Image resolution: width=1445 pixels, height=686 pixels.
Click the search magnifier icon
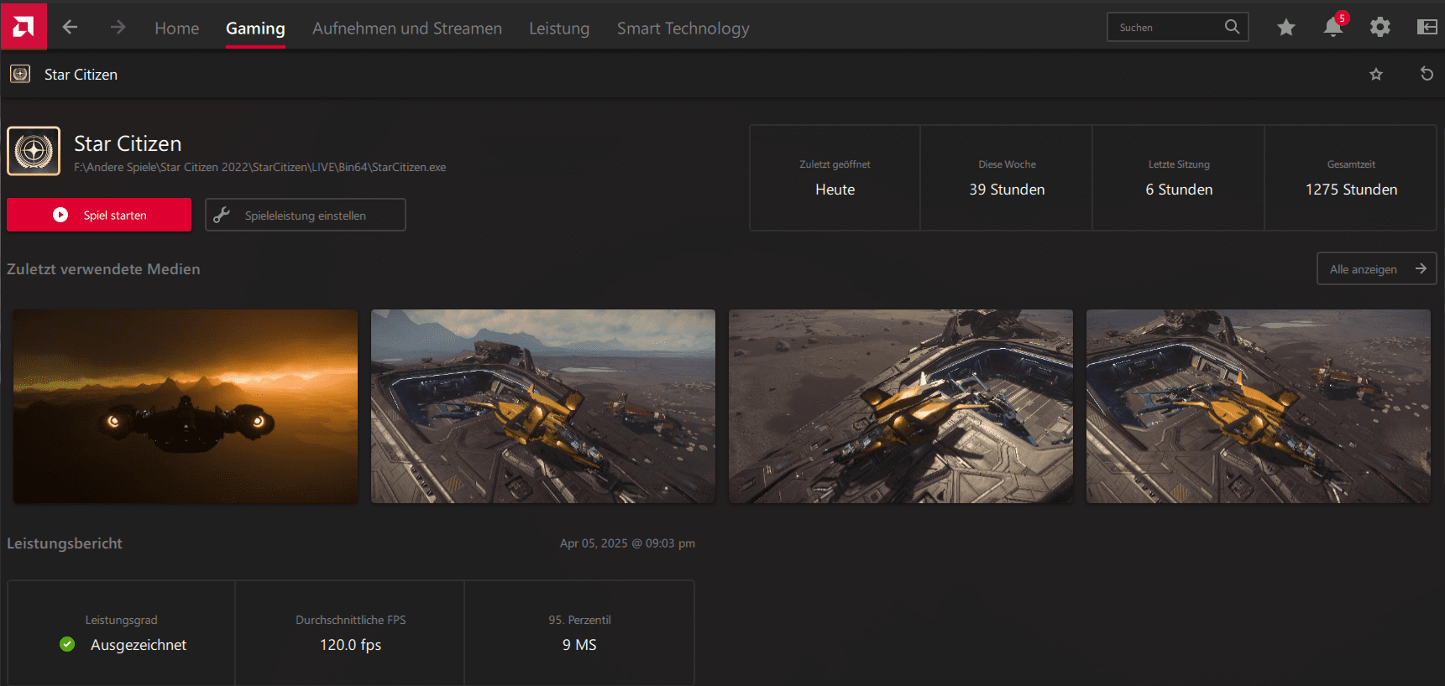[x=1232, y=27]
